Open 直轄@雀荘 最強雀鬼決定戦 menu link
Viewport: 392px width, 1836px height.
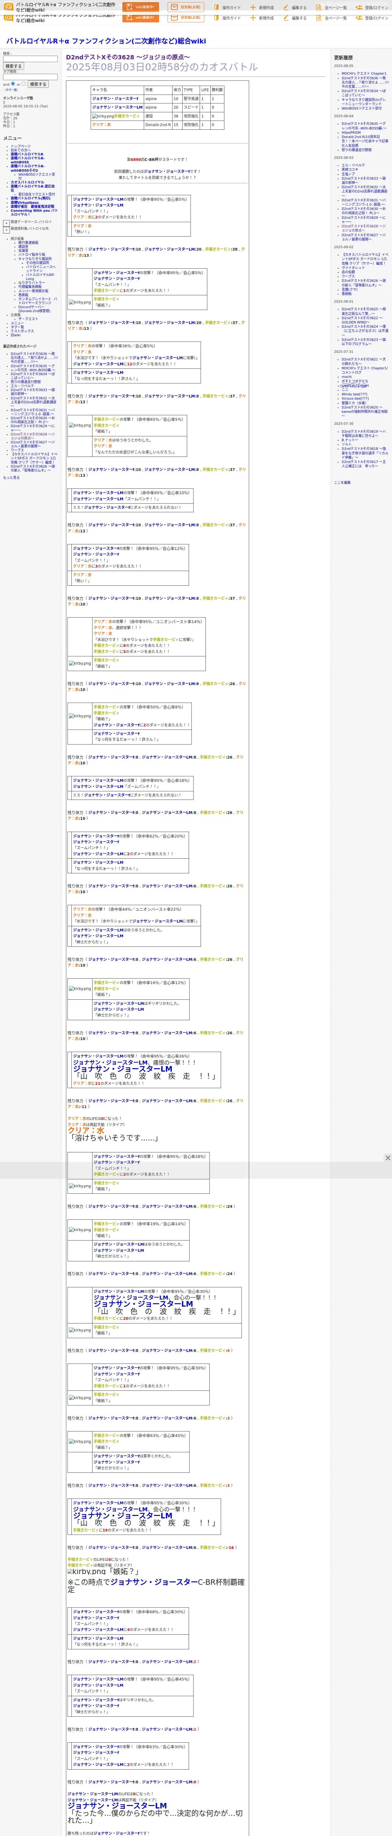click(32, 207)
